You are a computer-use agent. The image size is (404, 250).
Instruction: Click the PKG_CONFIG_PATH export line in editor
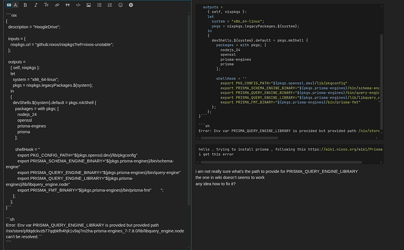tap(77, 155)
